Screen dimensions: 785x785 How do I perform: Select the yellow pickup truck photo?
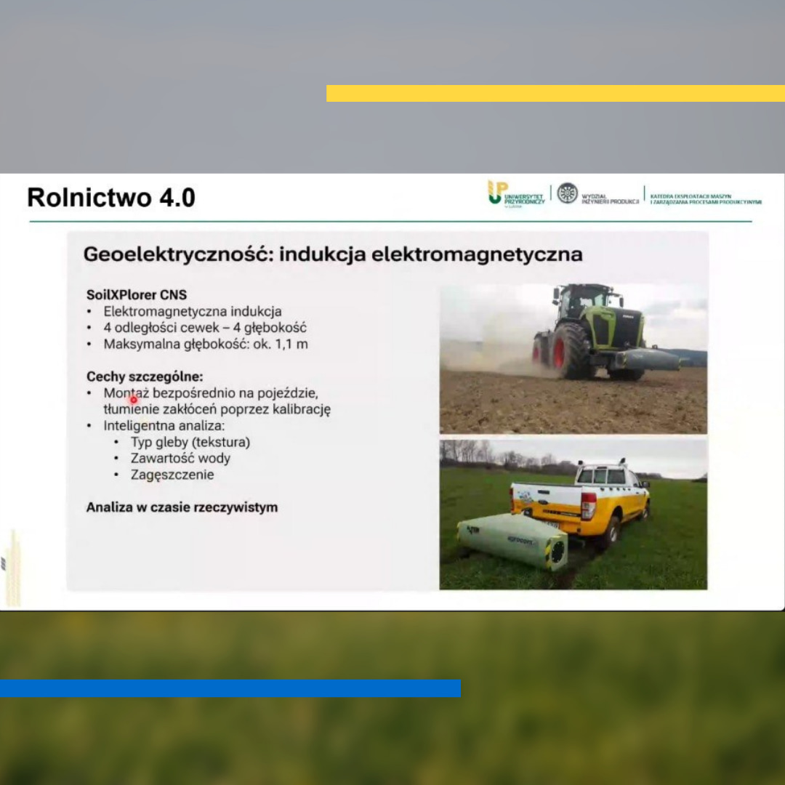(x=573, y=513)
